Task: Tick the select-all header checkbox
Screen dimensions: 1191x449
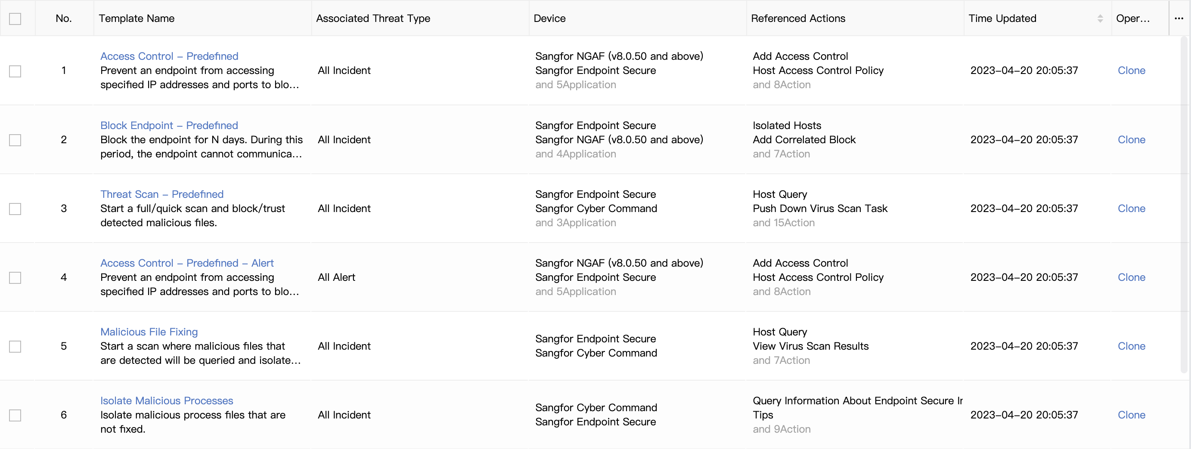Action: 15,19
